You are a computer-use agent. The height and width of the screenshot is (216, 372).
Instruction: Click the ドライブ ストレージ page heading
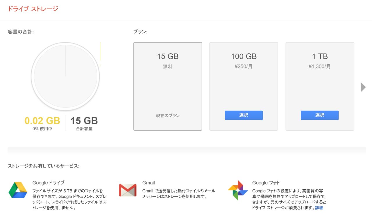click(x=33, y=9)
